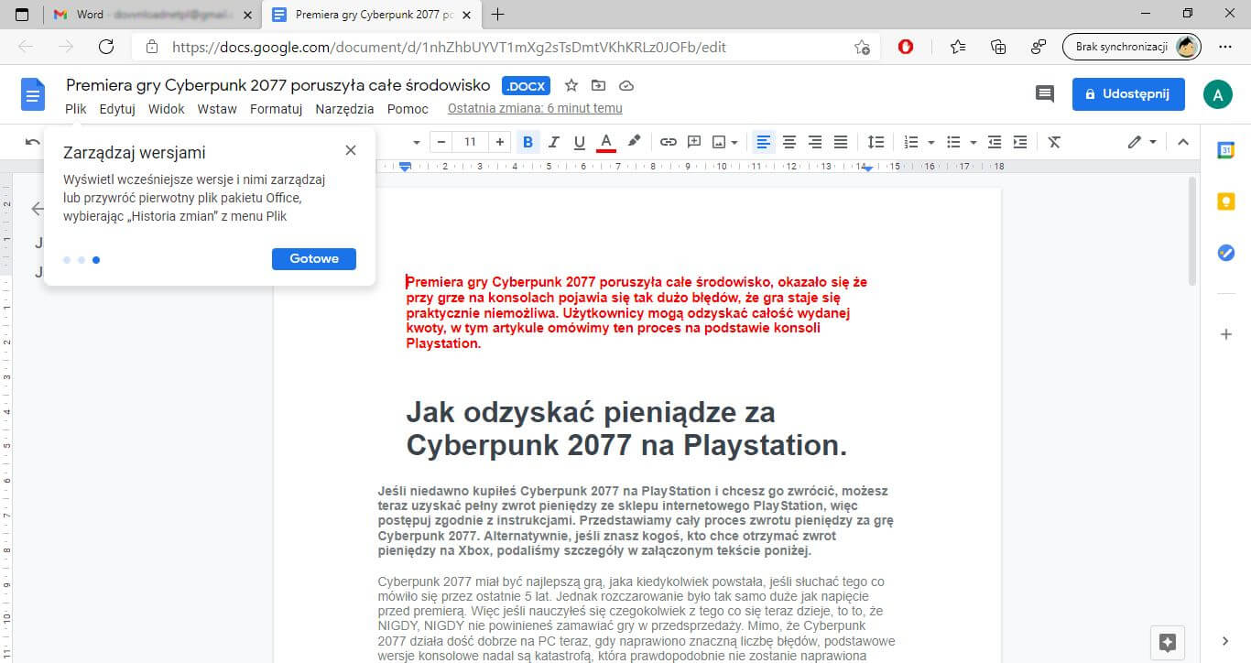The width and height of the screenshot is (1251, 663).
Task: Click Increase indent
Action: point(1020,142)
